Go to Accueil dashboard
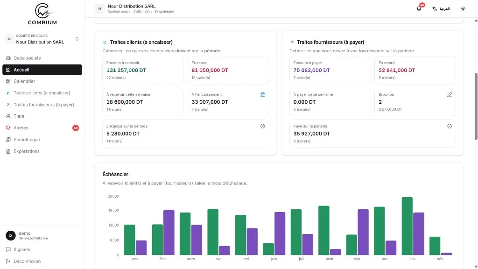The image size is (478, 269). [x=42, y=70]
